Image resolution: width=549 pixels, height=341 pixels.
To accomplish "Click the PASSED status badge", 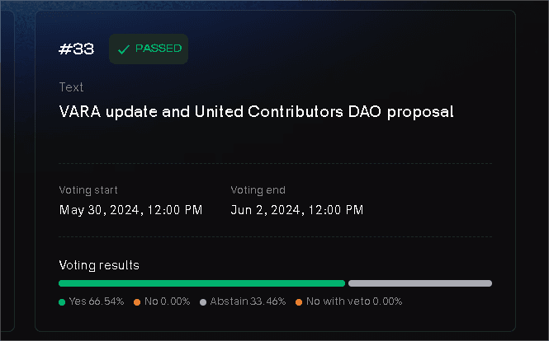I will coord(149,49).
